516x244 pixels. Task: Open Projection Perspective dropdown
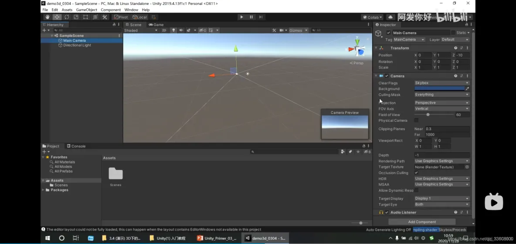click(x=442, y=103)
